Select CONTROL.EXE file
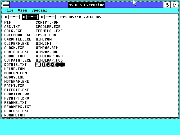The image size is (180, 135). pos(17,52)
